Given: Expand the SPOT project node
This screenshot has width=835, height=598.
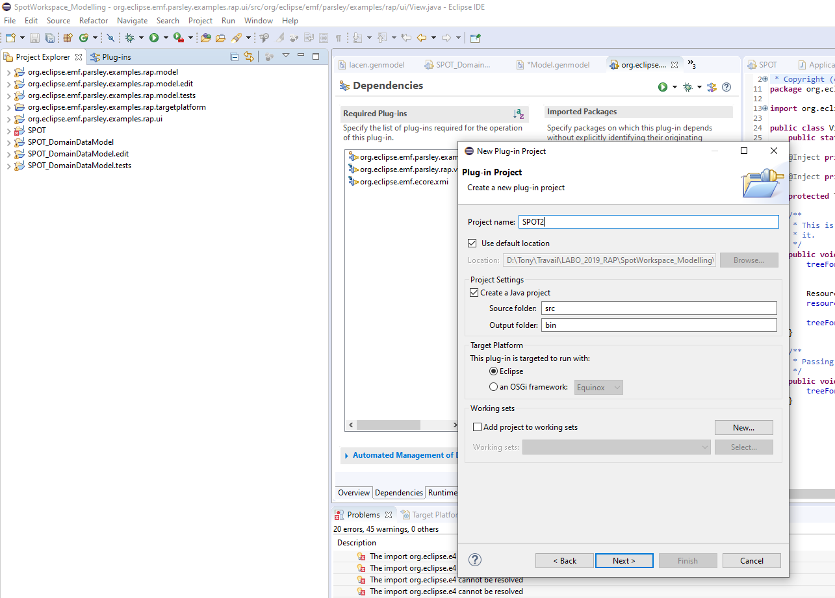Looking at the screenshot, I should [x=8, y=131].
